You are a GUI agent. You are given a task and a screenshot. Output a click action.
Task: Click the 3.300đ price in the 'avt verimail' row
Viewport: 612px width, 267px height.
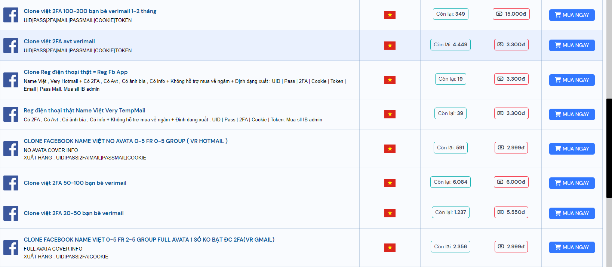[511, 44]
